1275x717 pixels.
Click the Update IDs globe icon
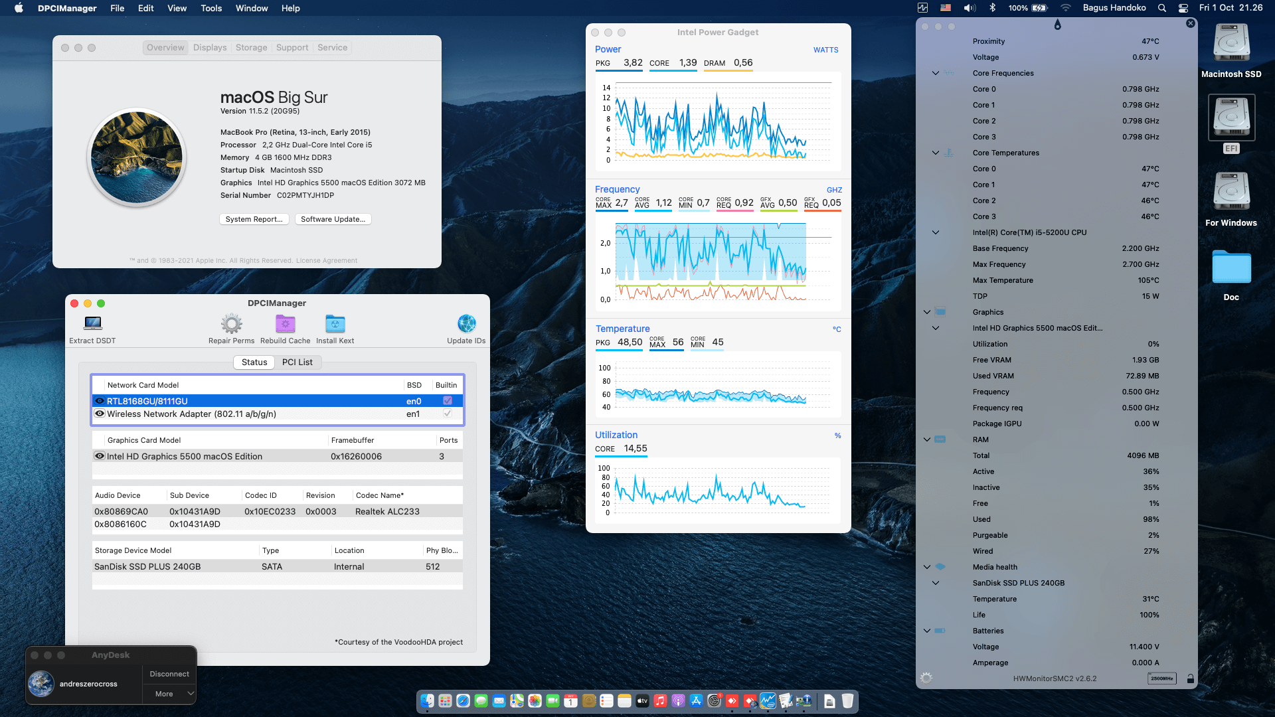[466, 323]
